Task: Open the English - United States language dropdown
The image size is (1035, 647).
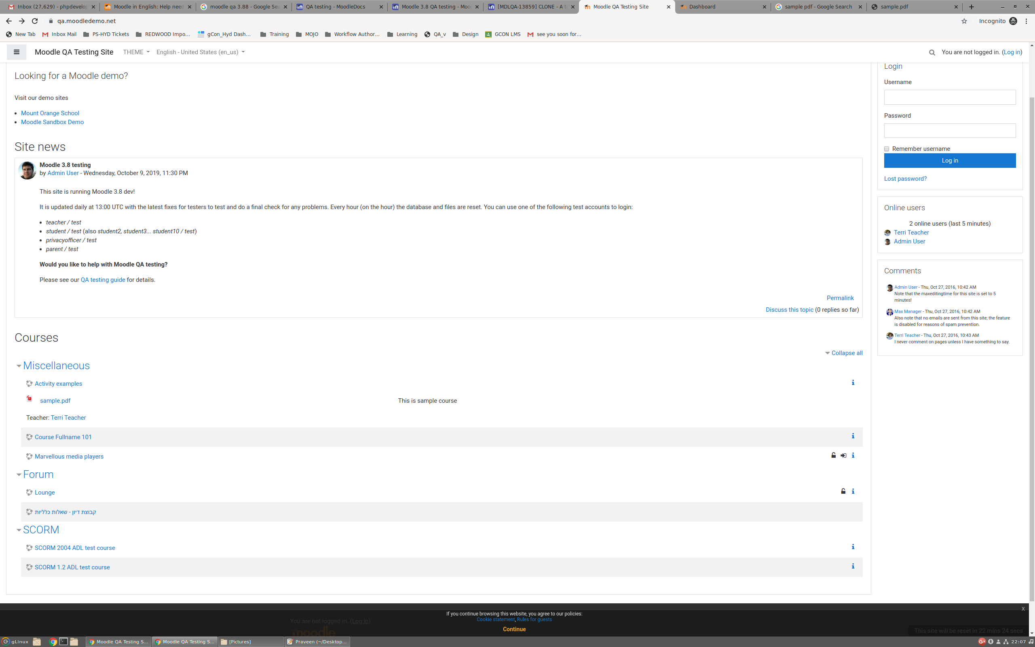Action: click(x=200, y=52)
